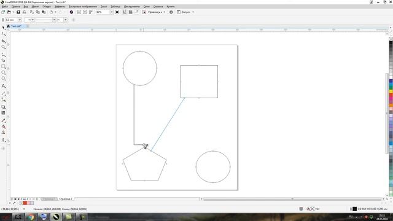This screenshot has height=221, width=393.
Task: Go to the first page button
Action: (x=15, y=199)
